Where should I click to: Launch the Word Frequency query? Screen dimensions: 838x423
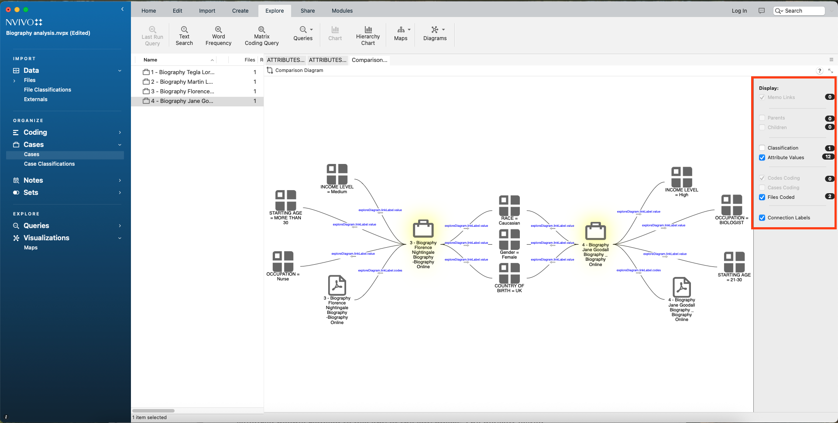tap(218, 35)
